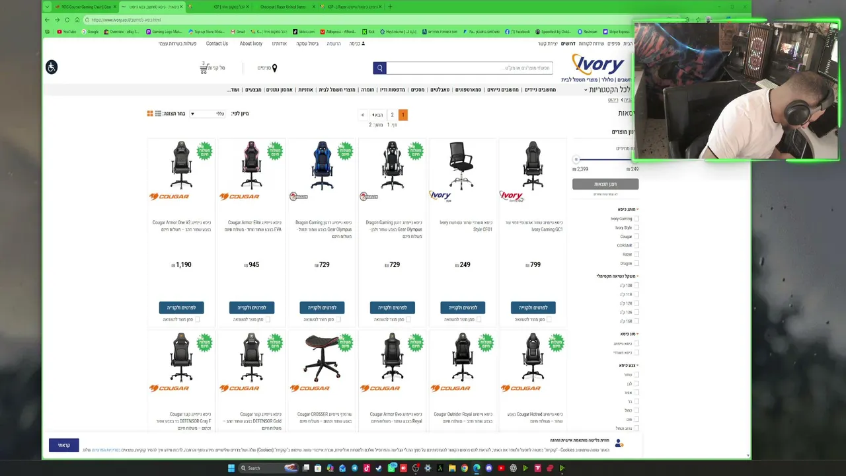Click buy button for 799 Ivory Gaming GC1

point(533,307)
